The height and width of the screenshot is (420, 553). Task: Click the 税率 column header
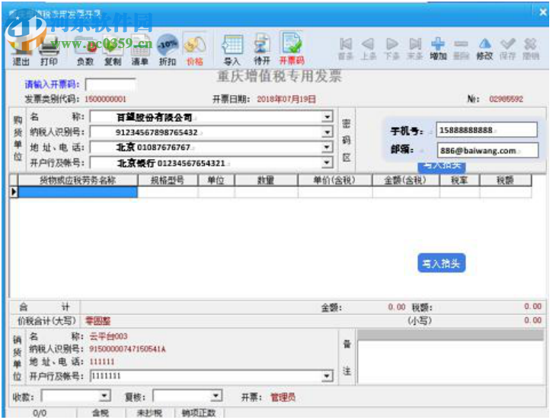point(459,180)
